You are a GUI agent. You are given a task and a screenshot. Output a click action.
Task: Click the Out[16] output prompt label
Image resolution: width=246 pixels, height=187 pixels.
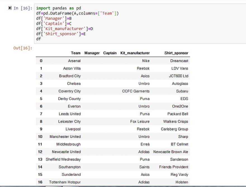[23, 48]
